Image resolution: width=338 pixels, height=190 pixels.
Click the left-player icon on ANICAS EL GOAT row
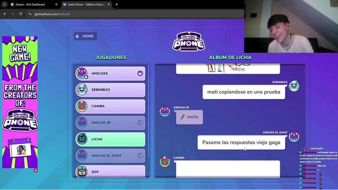[140, 155]
